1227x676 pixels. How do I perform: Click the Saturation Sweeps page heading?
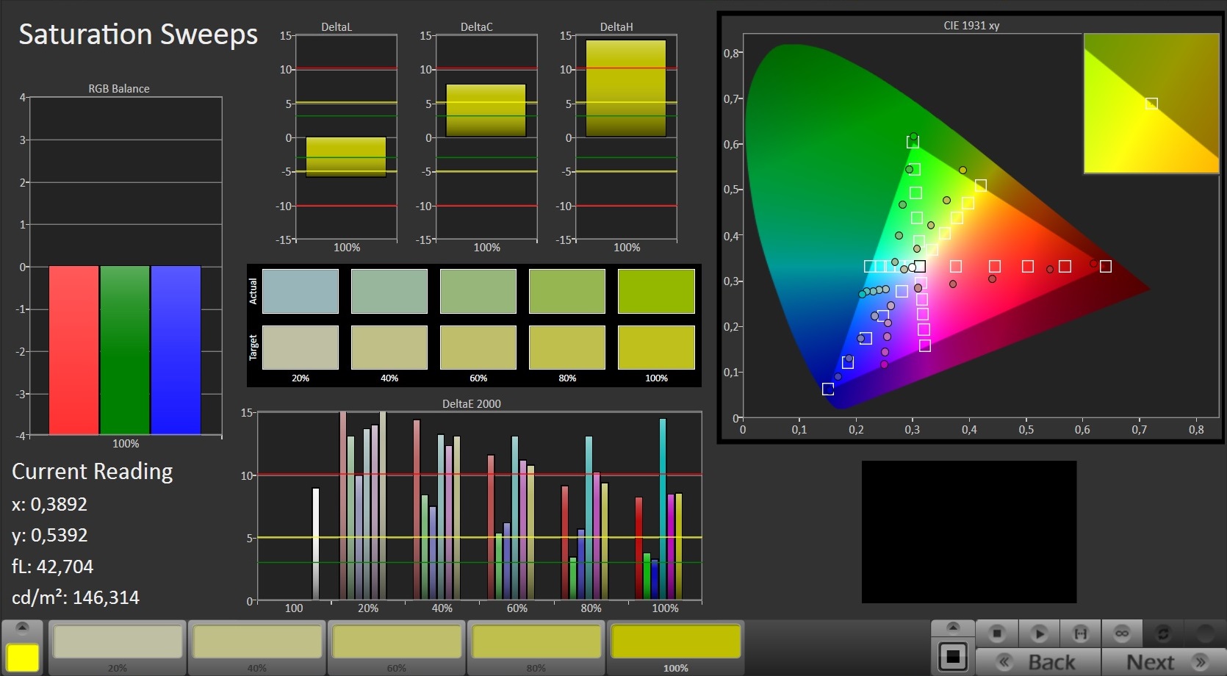tap(138, 35)
